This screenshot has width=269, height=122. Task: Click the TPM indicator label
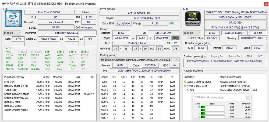point(249,56)
